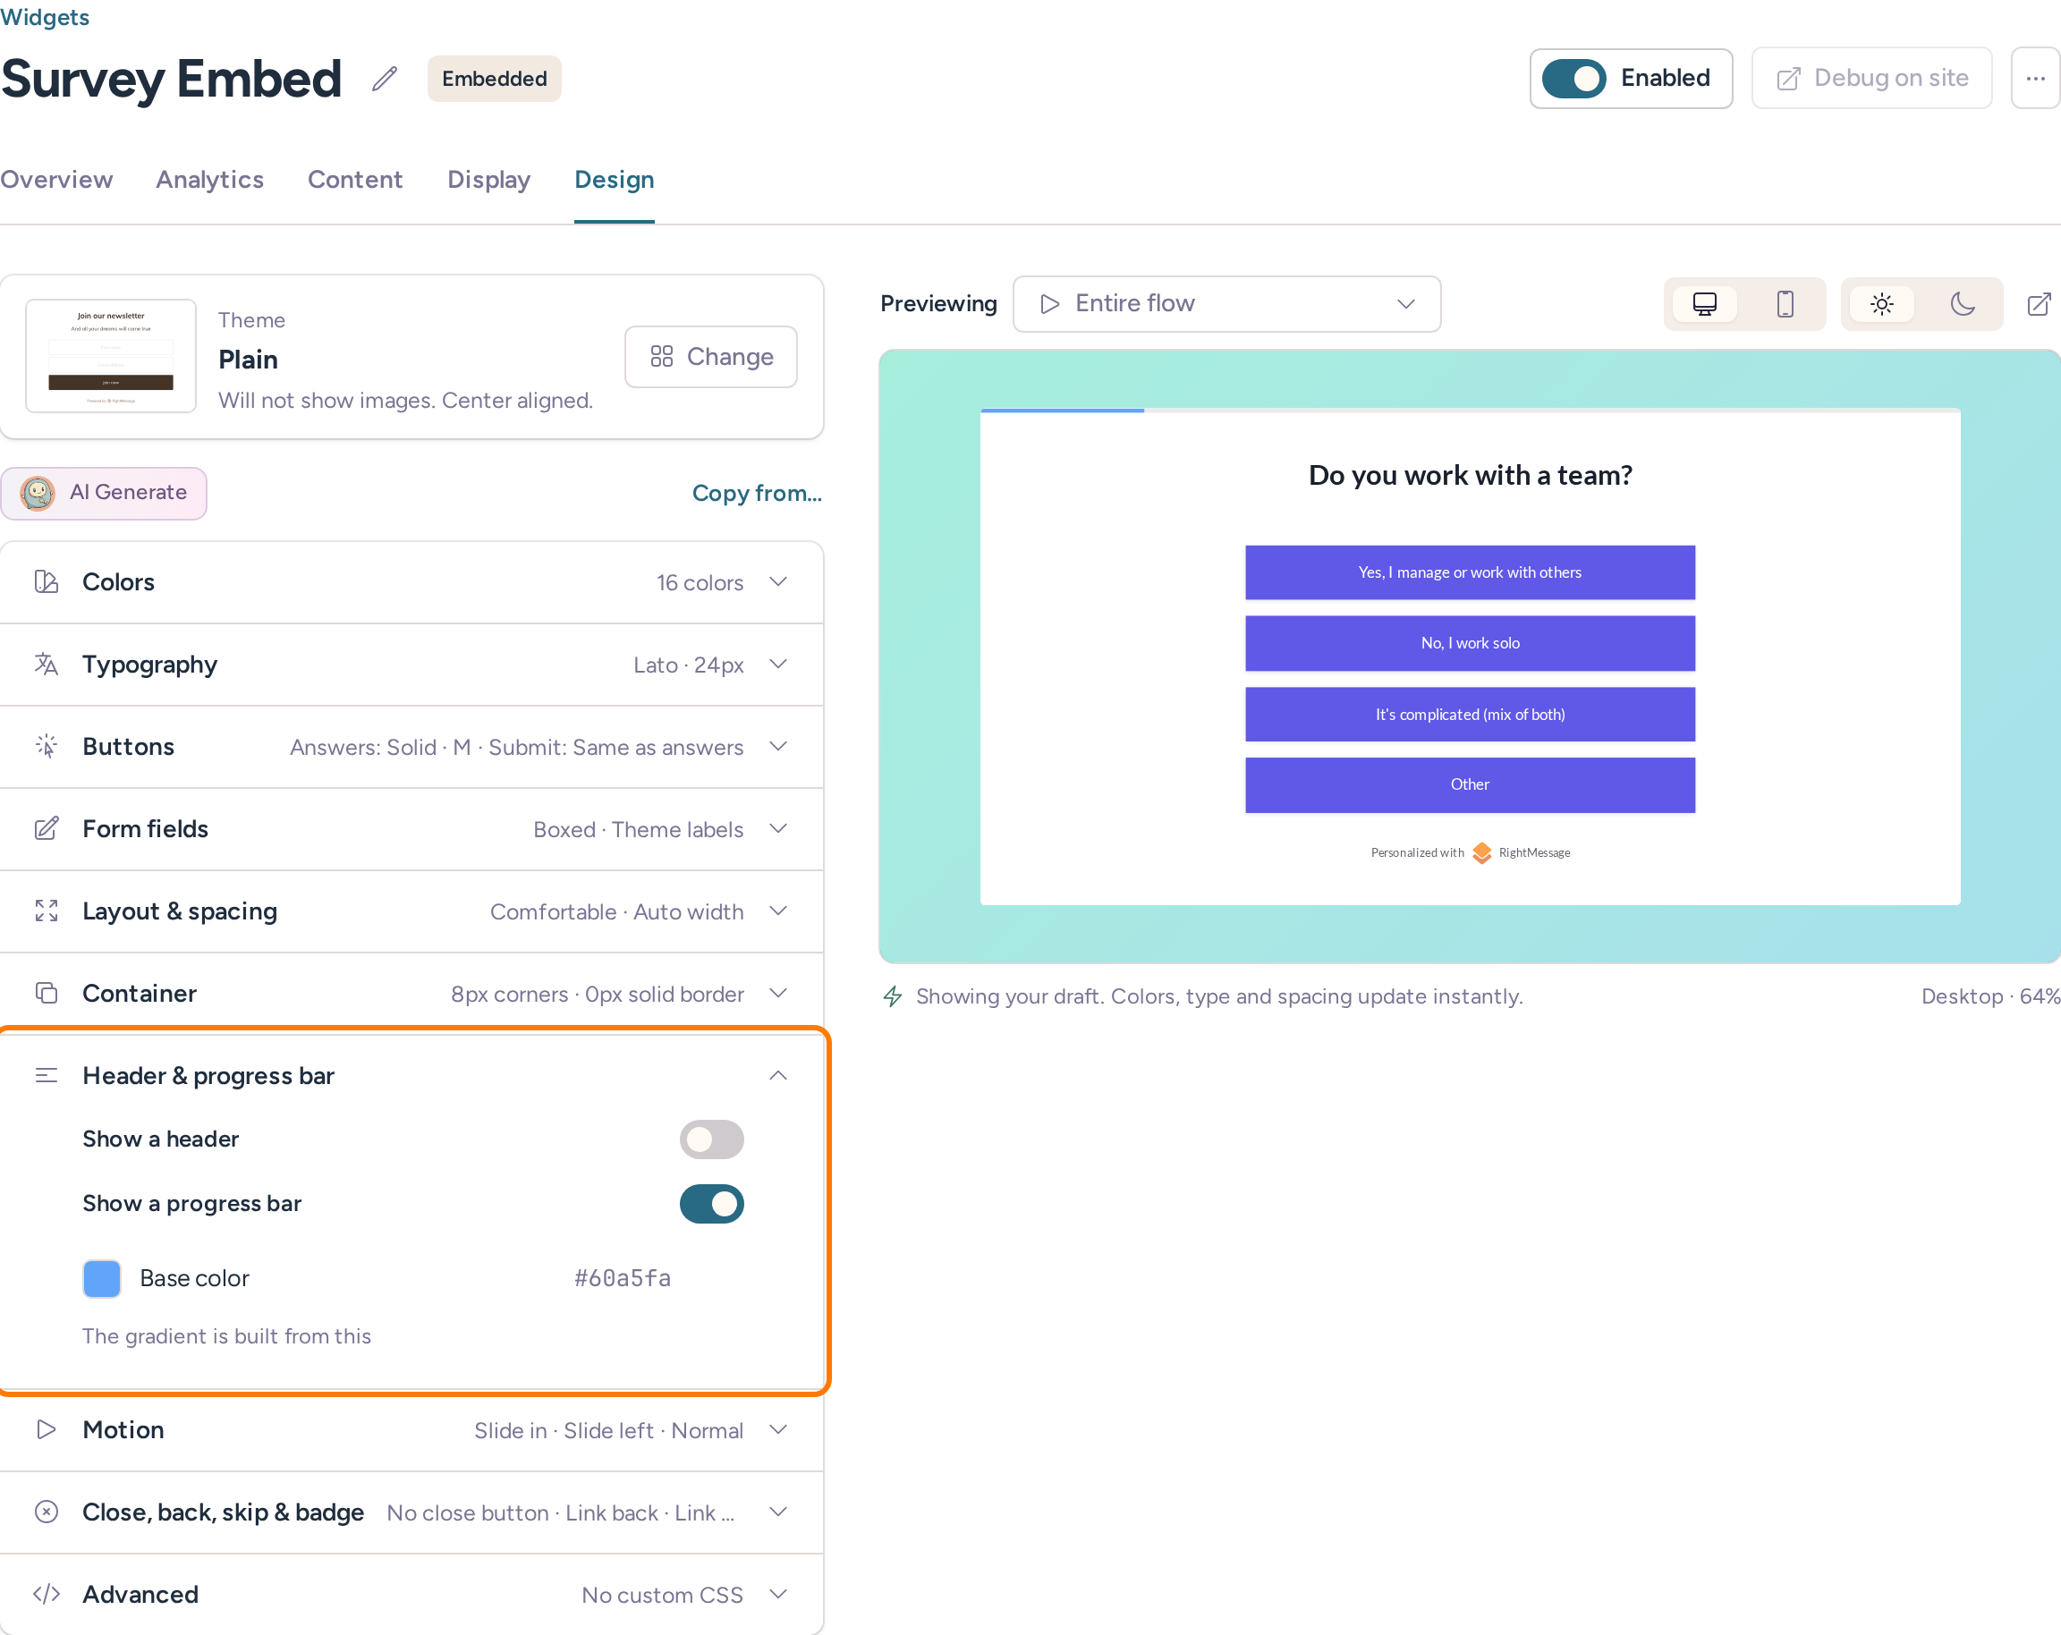Select light mode sun icon
The height and width of the screenshot is (1635, 2061).
1881,304
